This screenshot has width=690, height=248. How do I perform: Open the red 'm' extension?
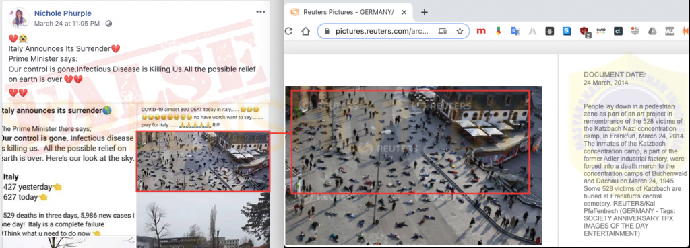coord(481,31)
